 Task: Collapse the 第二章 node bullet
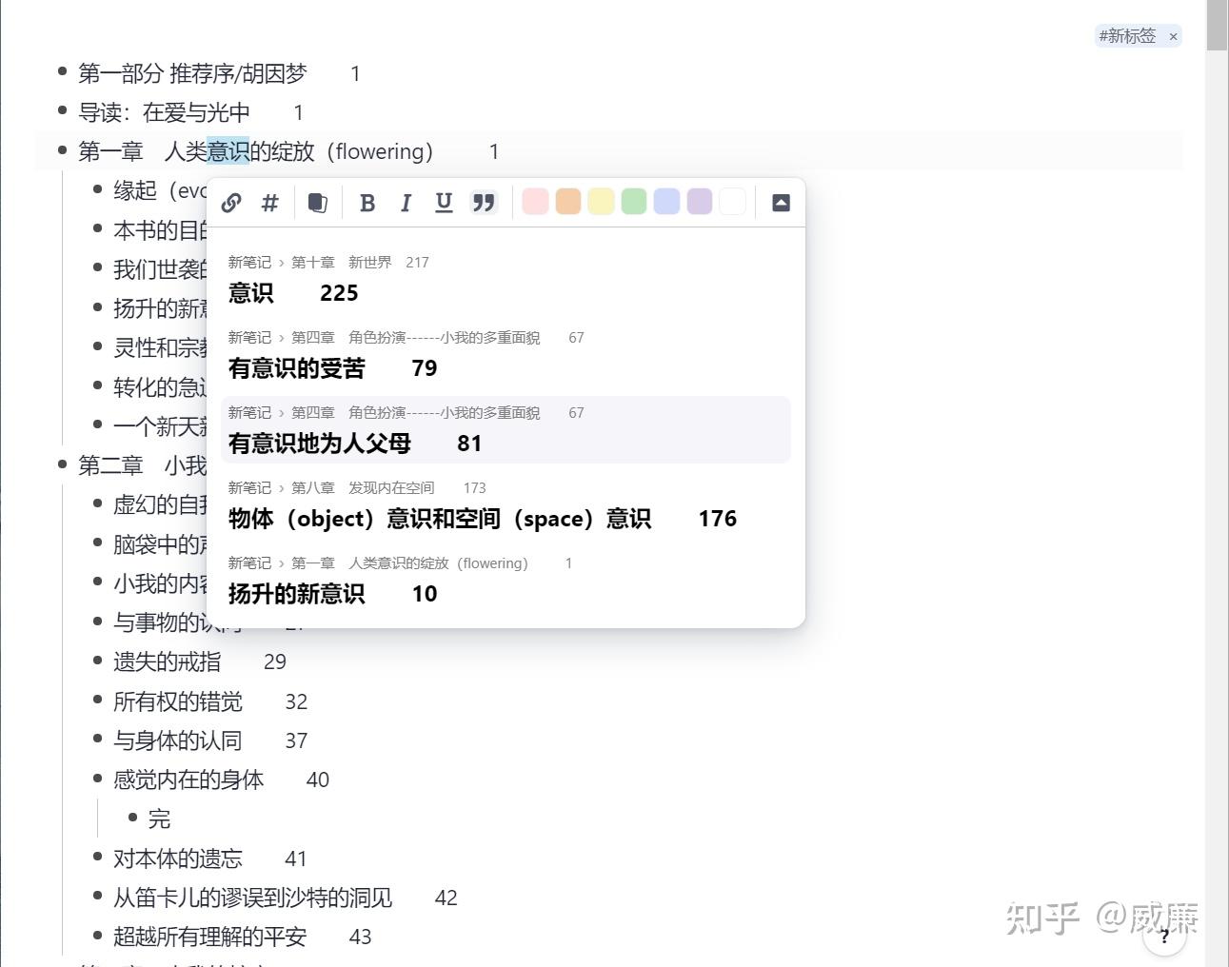point(63,464)
